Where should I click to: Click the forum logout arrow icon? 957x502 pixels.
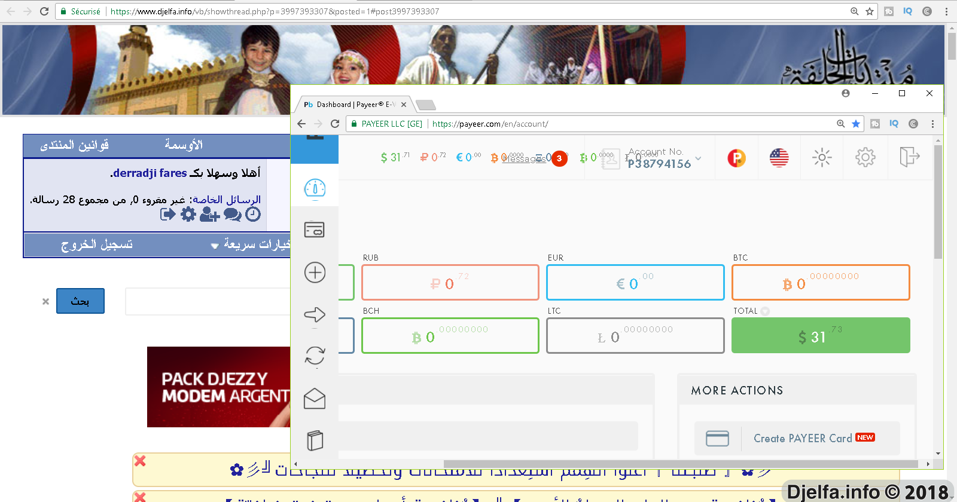pyautogui.click(x=168, y=214)
